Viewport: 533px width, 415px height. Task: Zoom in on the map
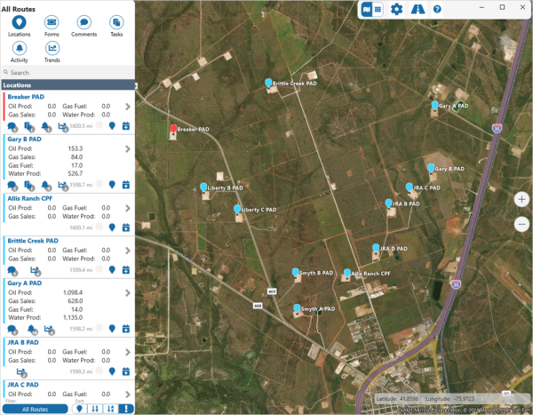coord(522,200)
